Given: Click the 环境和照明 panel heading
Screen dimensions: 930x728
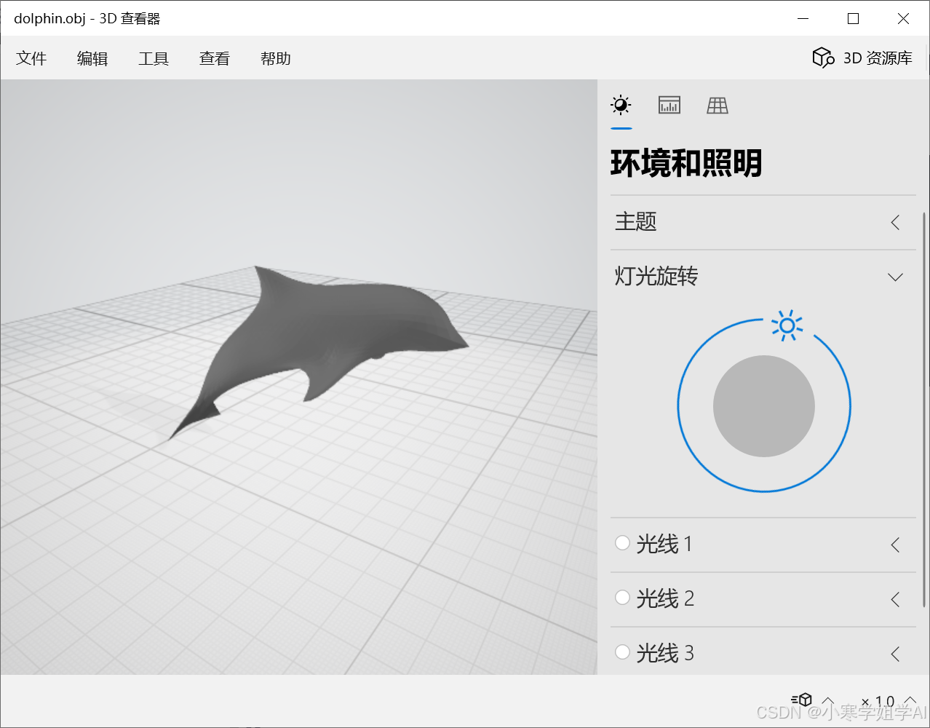Looking at the screenshot, I should (x=686, y=163).
